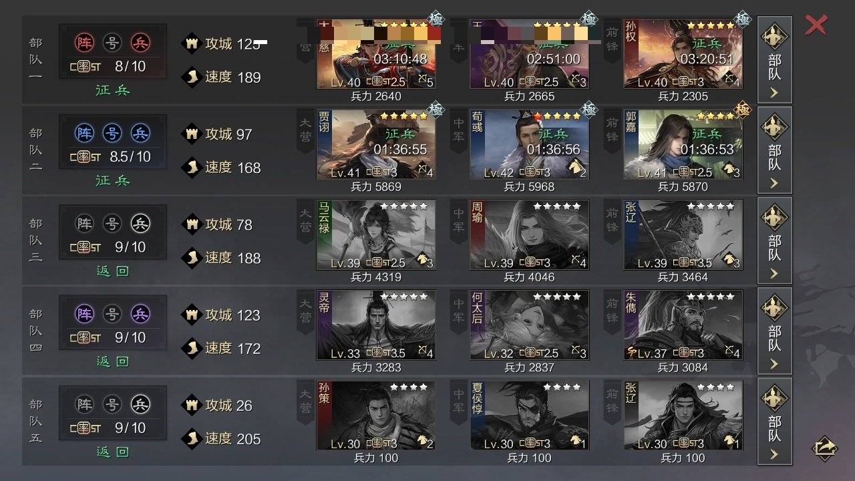Viewport: 855px width, 481px height.
Task: Click the siege 攻城 icon in squad two
Action: click(192, 134)
